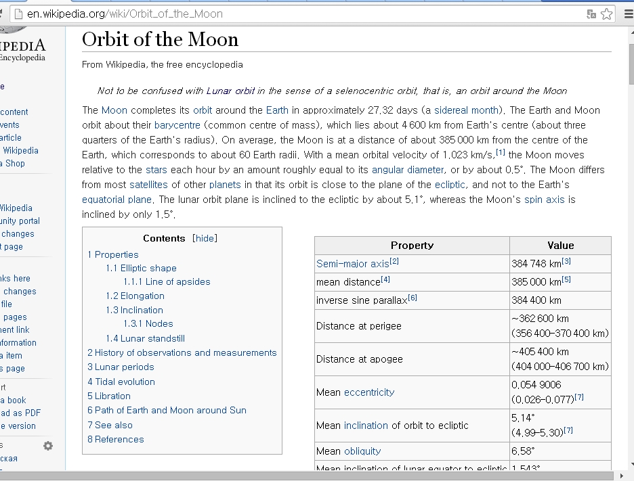Screen dimensions: 634x481
Task: Open the Chrome hamburger menu
Action: coord(627,14)
